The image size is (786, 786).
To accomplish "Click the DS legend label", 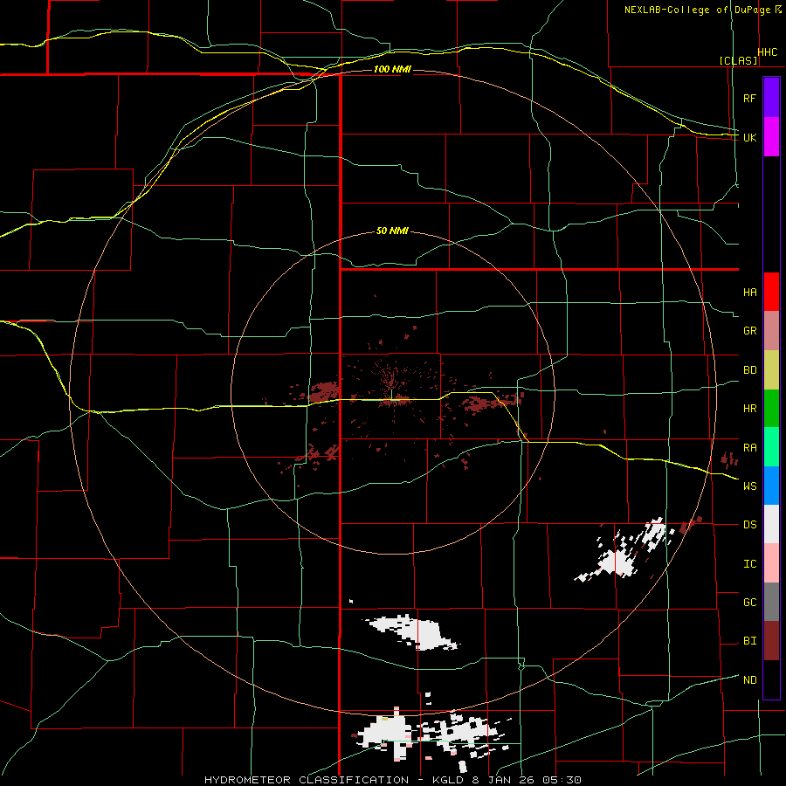I will (x=749, y=525).
